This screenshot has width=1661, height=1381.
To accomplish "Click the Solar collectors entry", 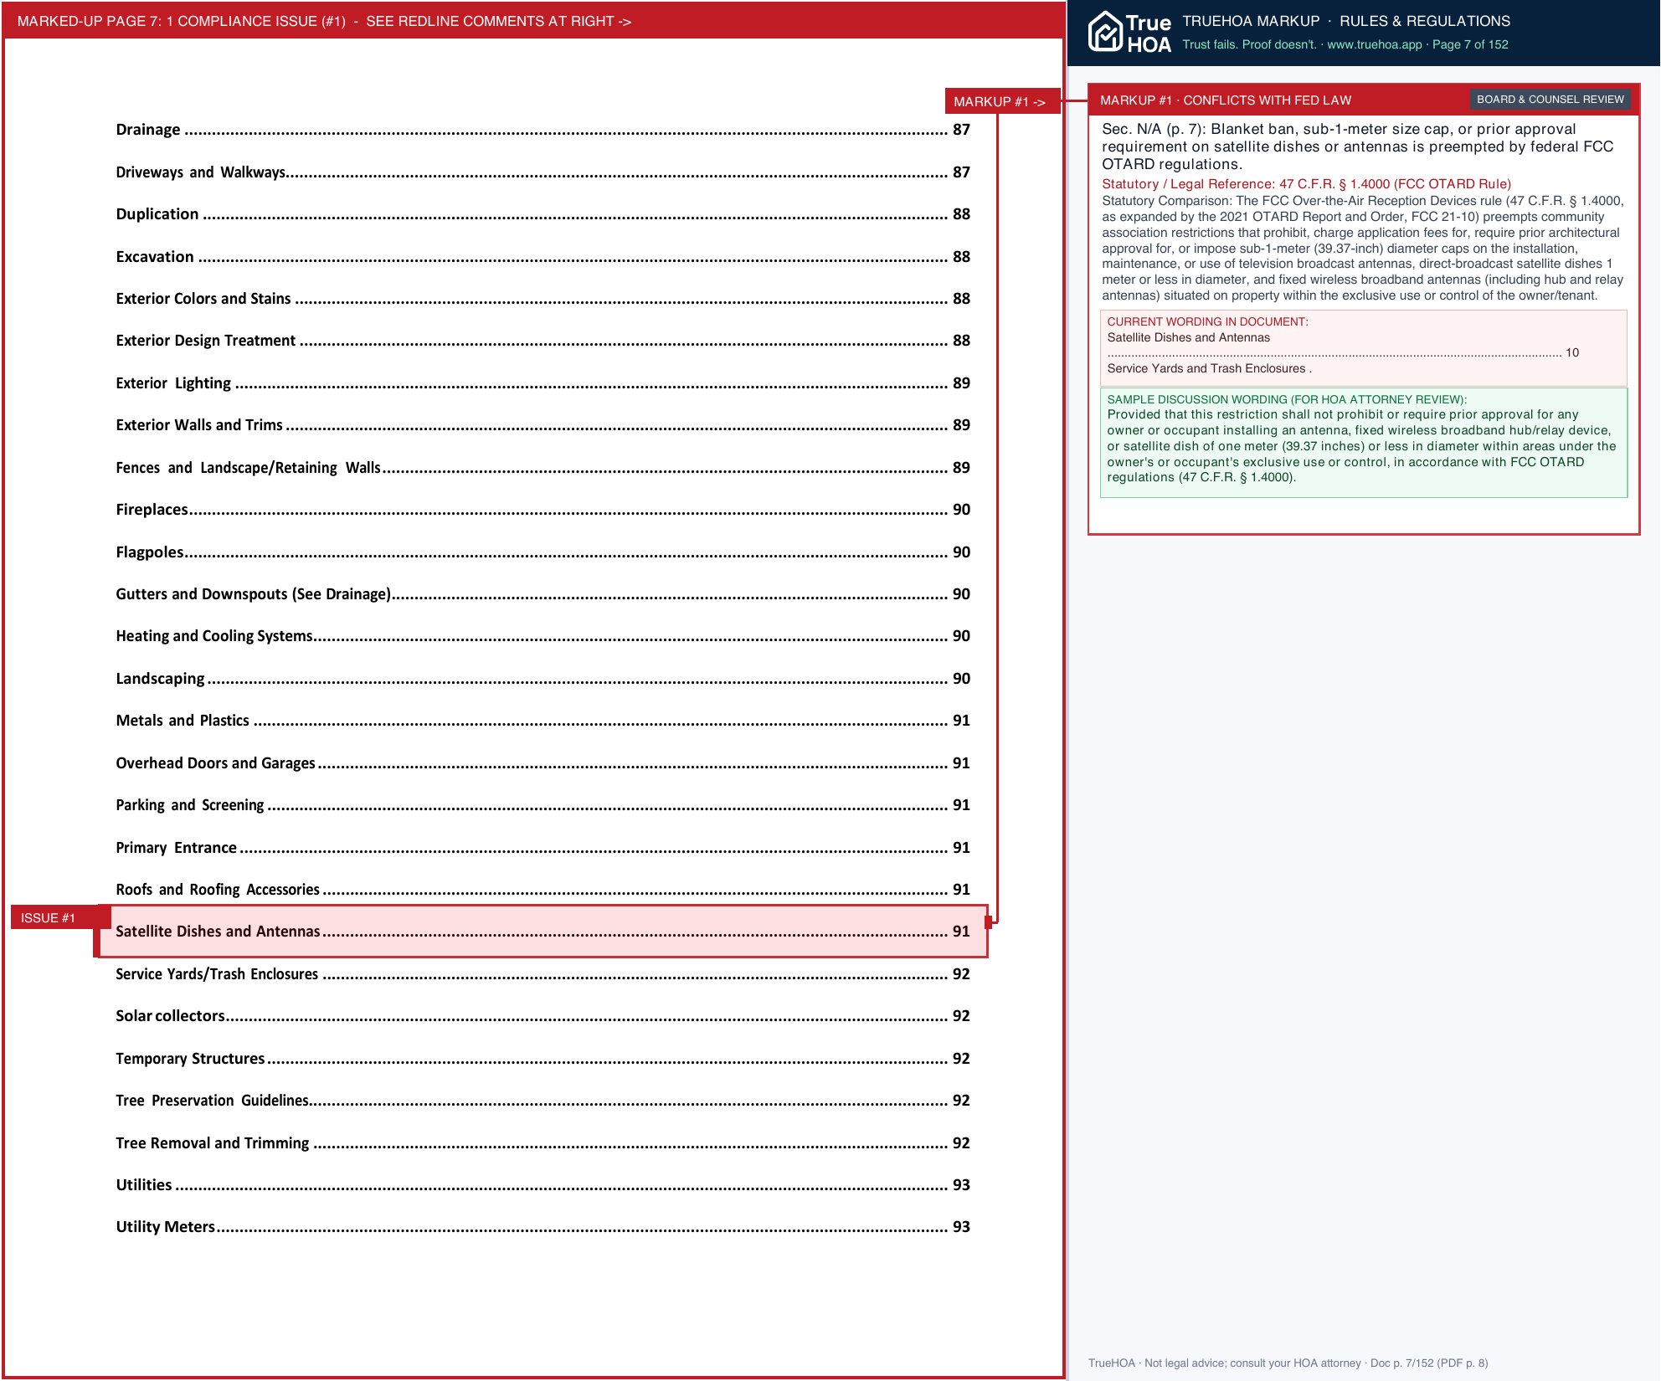I will click(543, 1016).
